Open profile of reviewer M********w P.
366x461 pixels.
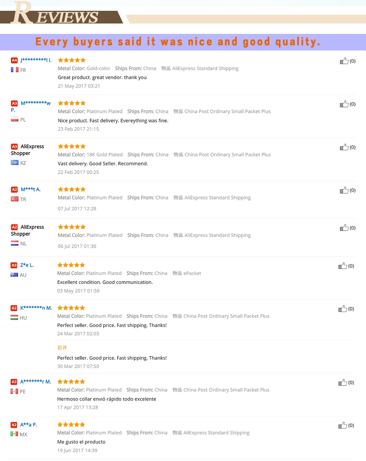tap(30, 106)
